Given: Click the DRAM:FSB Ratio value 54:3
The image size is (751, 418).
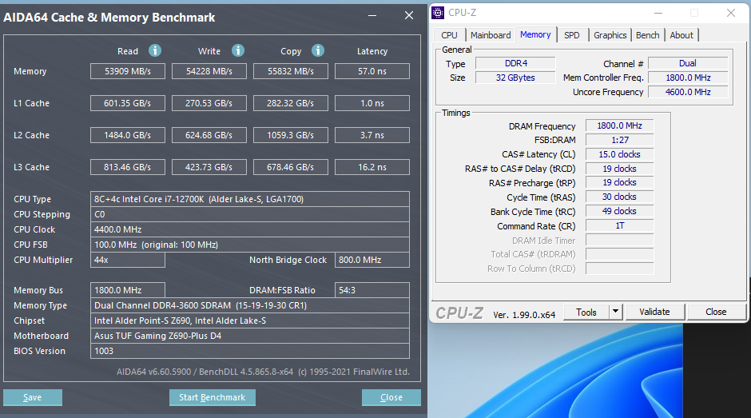Looking at the screenshot, I should click(372, 290).
